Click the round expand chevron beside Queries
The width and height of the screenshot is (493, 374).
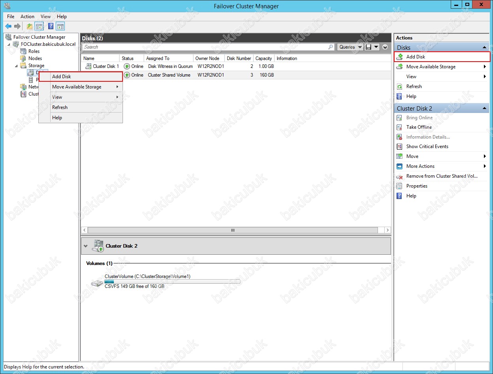385,47
